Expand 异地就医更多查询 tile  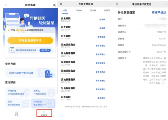(x=43, y=103)
